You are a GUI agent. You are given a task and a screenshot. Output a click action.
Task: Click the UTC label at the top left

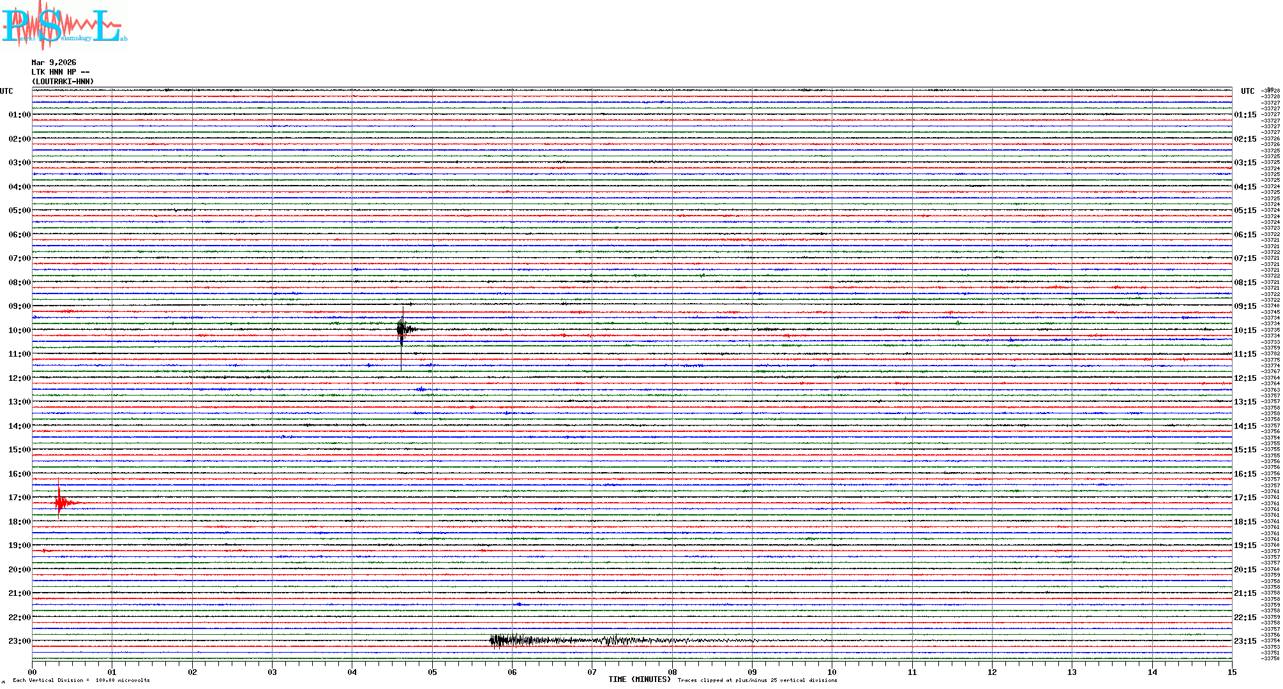coord(6,91)
